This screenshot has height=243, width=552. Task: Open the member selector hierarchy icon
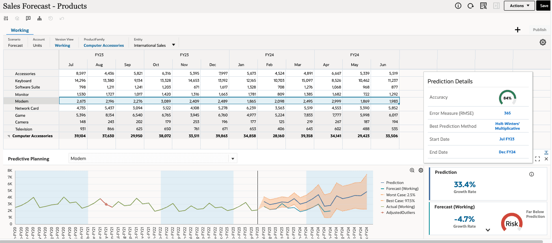point(39,18)
